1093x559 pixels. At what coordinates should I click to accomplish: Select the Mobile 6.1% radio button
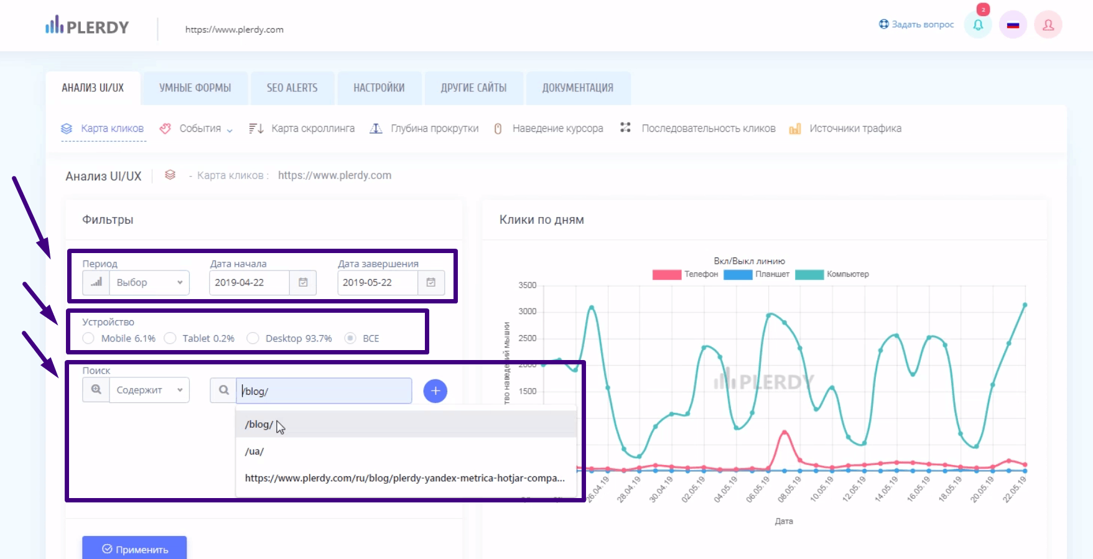(88, 338)
